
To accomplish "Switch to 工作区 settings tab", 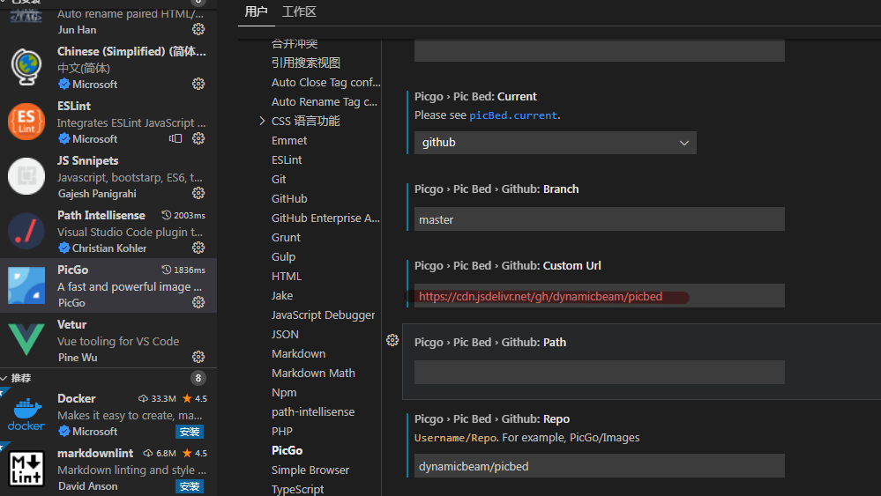I will [299, 11].
